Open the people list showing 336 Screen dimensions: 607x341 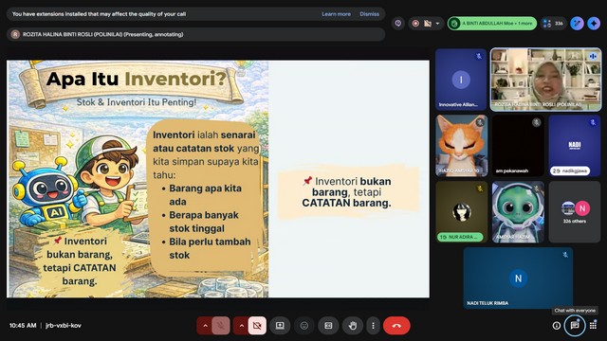[553, 24]
